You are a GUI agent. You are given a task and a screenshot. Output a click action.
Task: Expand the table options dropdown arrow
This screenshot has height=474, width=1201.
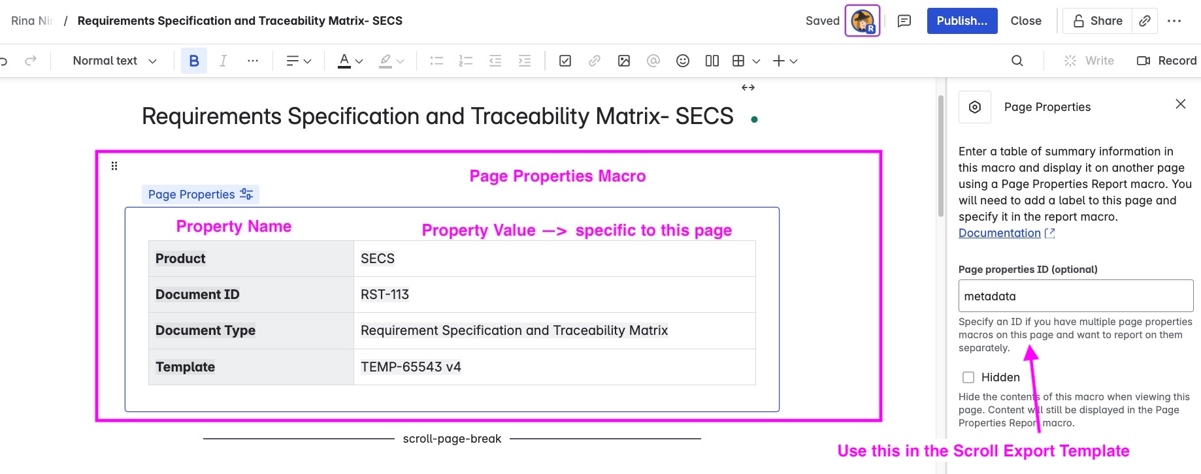(756, 61)
